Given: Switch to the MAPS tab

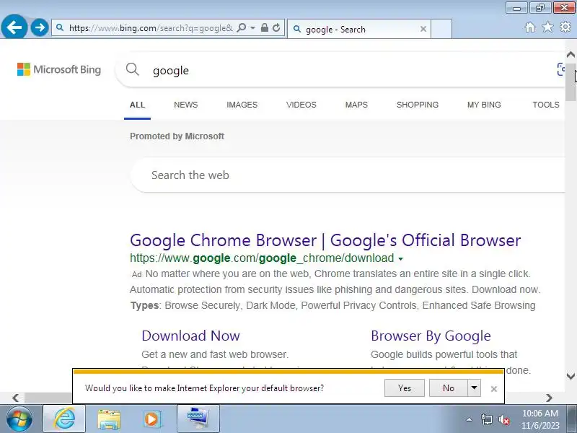Looking at the screenshot, I should click(x=356, y=105).
